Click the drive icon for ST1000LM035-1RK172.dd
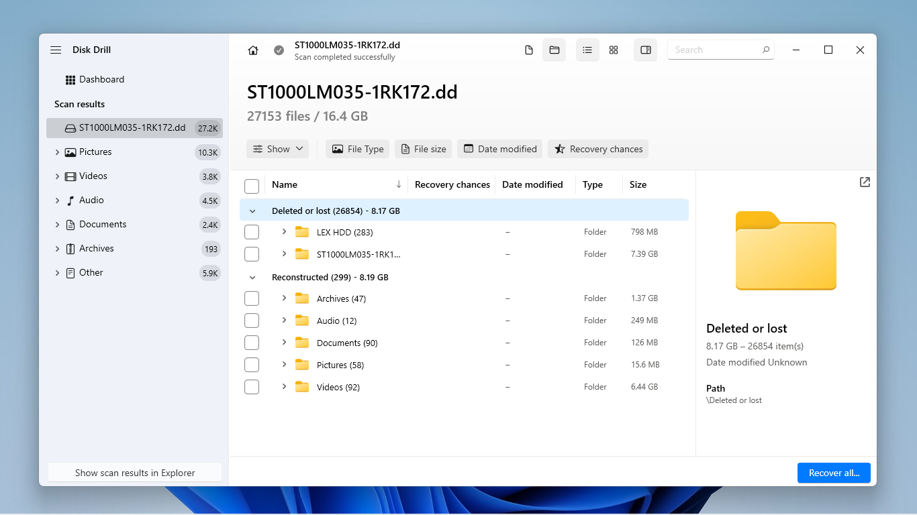917x515 pixels. [x=70, y=128]
